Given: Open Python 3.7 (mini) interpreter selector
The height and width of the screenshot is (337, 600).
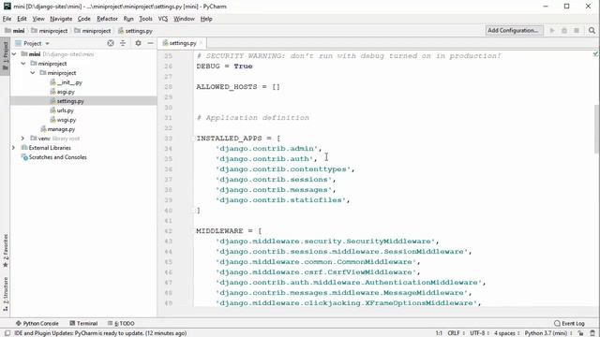Looking at the screenshot, I should pyautogui.click(x=548, y=333).
